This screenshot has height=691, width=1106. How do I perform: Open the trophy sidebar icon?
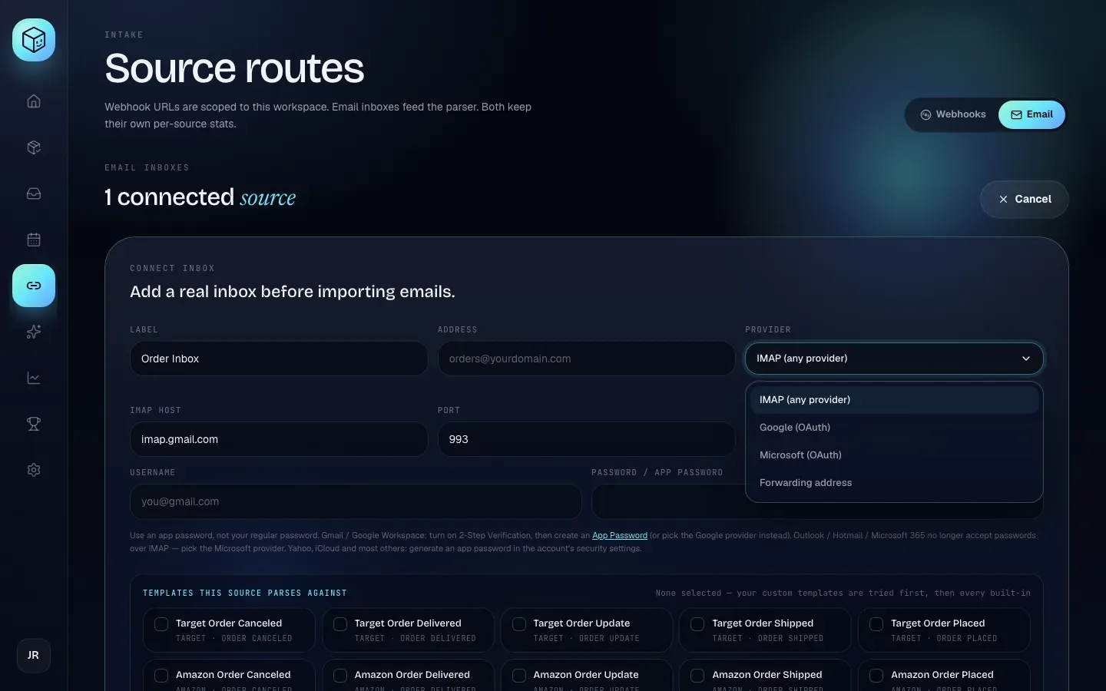pyautogui.click(x=34, y=424)
